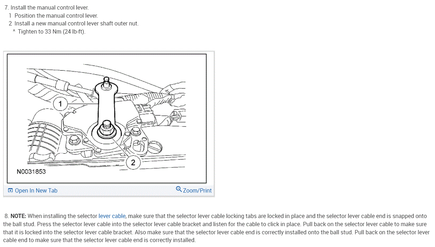Click the bold NOTE label in step 8
The width and height of the screenshot is (435, 247).
coord(18,216)
